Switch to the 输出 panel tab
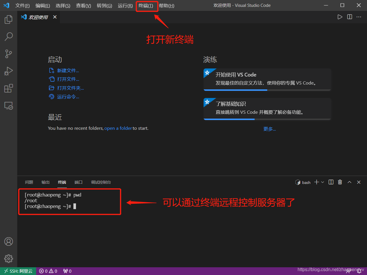The image size is (367, 275). 46,182
